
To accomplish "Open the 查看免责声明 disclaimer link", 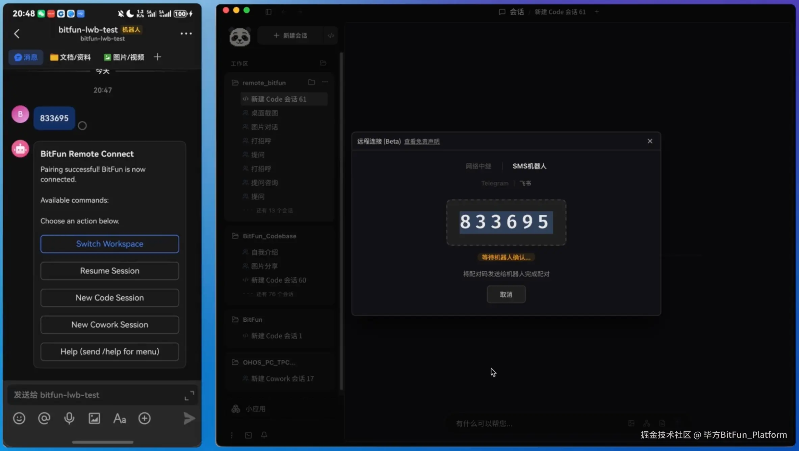I will pyautogui.click(x=422, y=141).
